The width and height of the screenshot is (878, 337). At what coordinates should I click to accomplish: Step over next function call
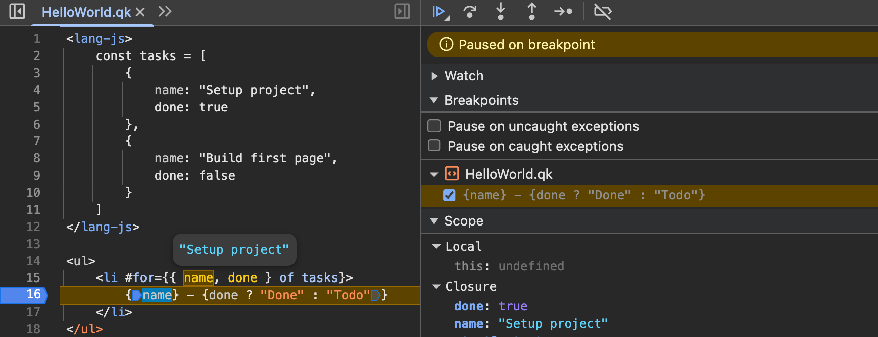pyautogui.click(x=470, y=11)
